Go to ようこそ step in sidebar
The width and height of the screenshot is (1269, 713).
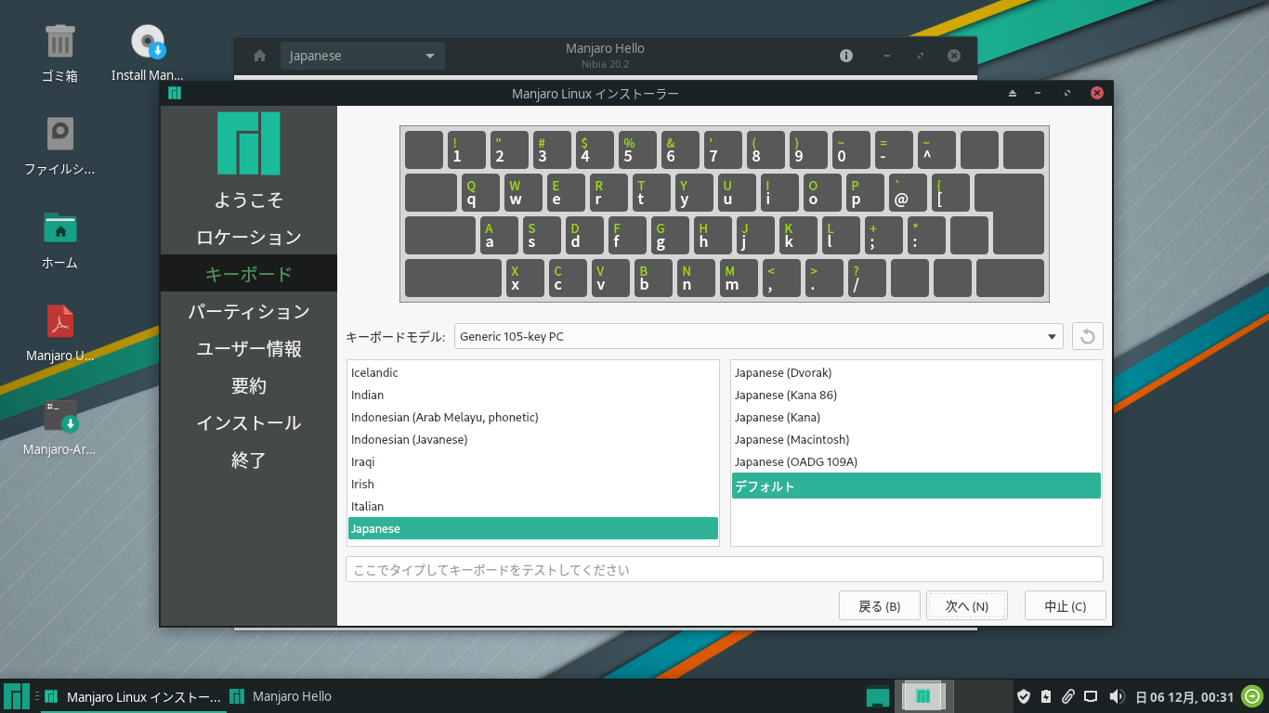[x=248, y=200]
